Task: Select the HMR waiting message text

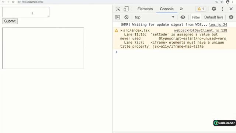Action: (164, 24)
